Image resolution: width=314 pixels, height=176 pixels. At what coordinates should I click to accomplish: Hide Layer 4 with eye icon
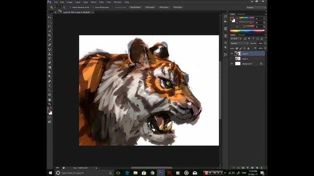point(232,54)
